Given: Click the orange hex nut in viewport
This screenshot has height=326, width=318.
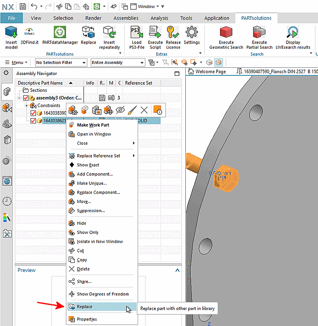Looking at the screenshot, I should (x=226, y=178).
